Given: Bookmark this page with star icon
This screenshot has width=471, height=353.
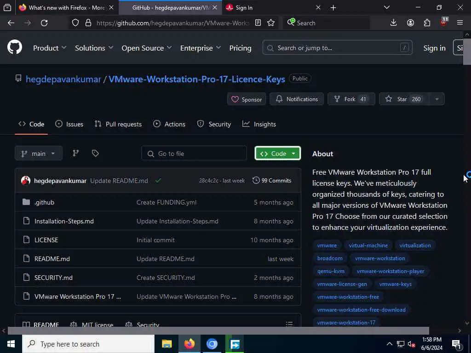Looking at the screenshot, I should 271,23.
